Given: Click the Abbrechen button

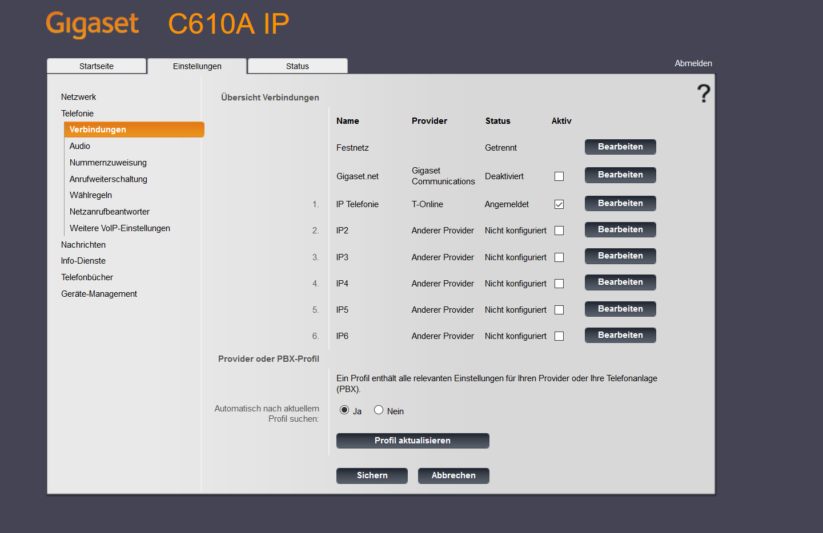Looking at the screenshot, I should point(453,475).
